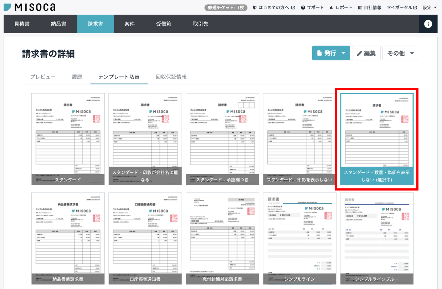Choose 納品書兼請求書 template
Screen dimensions: 442x289
(x=68, y=238)
